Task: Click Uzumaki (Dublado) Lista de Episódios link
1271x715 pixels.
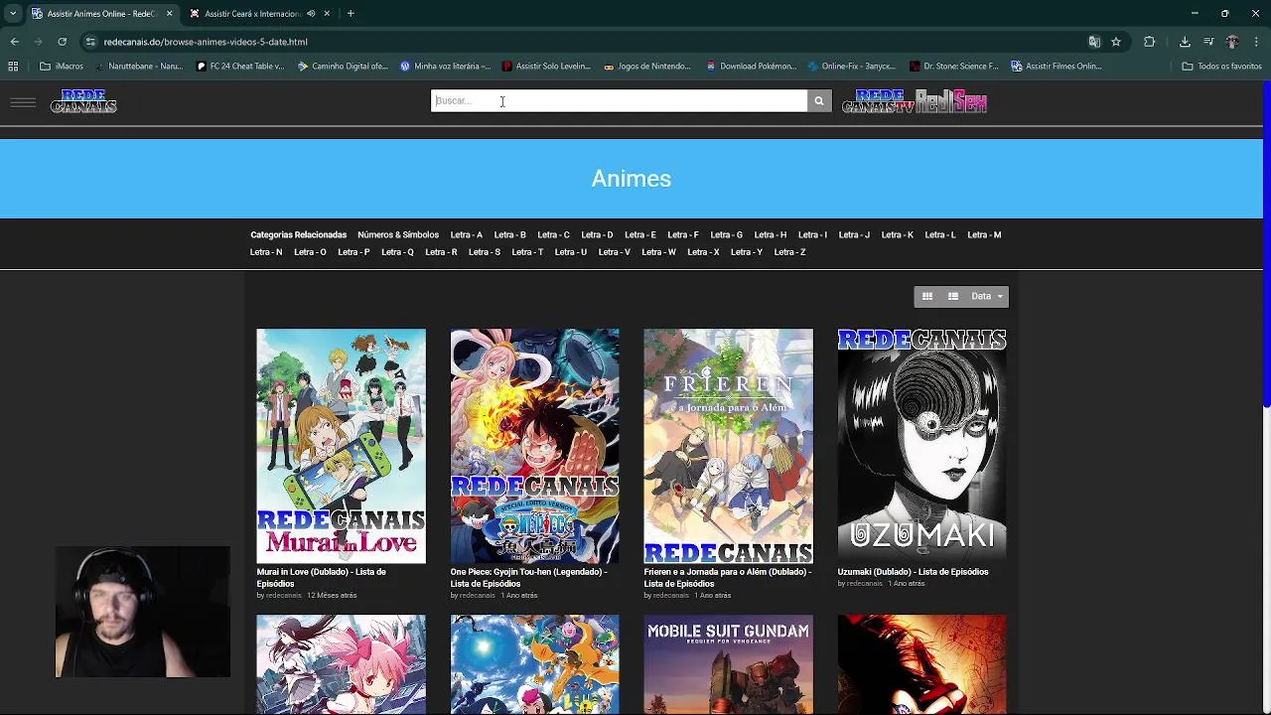Action: 913,572
